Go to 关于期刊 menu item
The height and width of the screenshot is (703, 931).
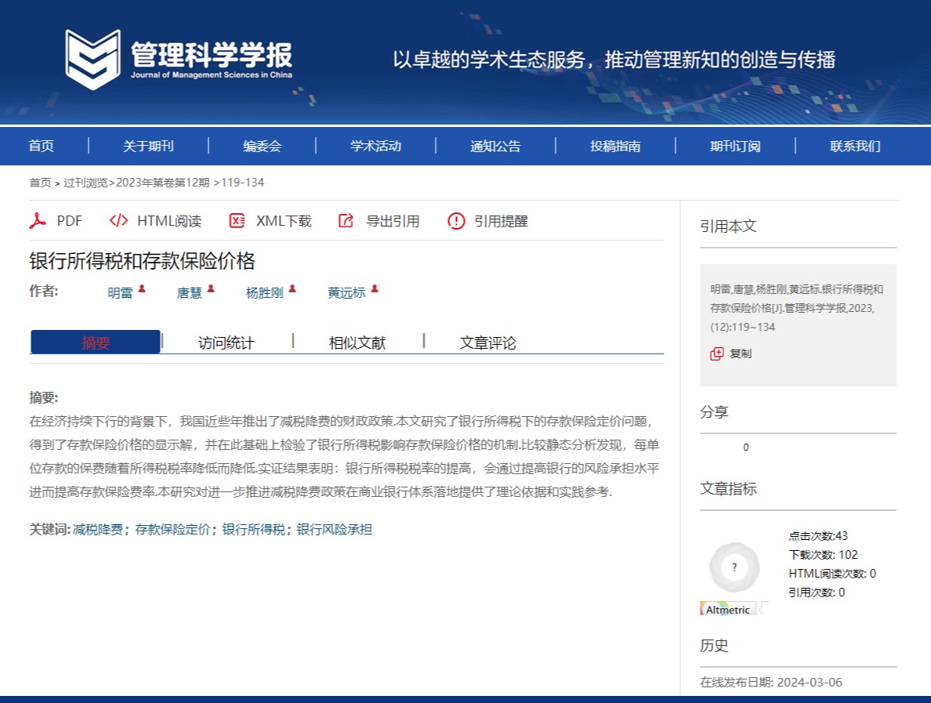coord(148,146)
